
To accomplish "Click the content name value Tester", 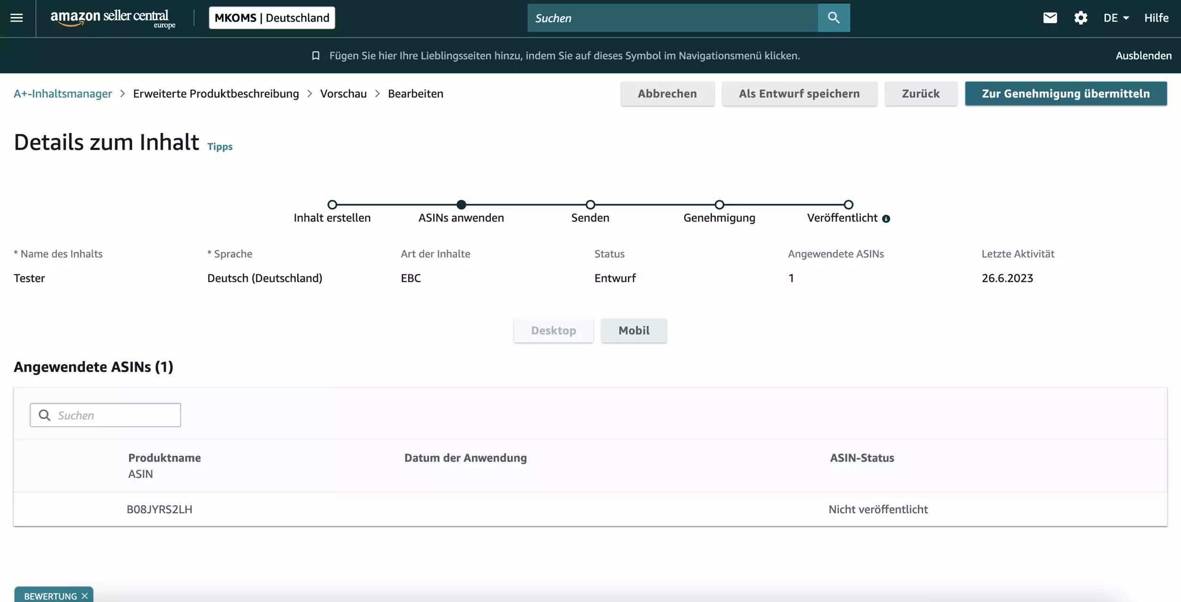I will [29, 278].
